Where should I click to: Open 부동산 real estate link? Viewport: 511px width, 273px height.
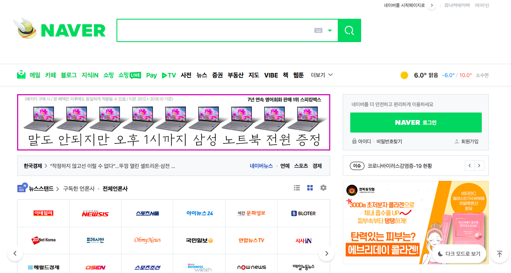coord(235,75)
